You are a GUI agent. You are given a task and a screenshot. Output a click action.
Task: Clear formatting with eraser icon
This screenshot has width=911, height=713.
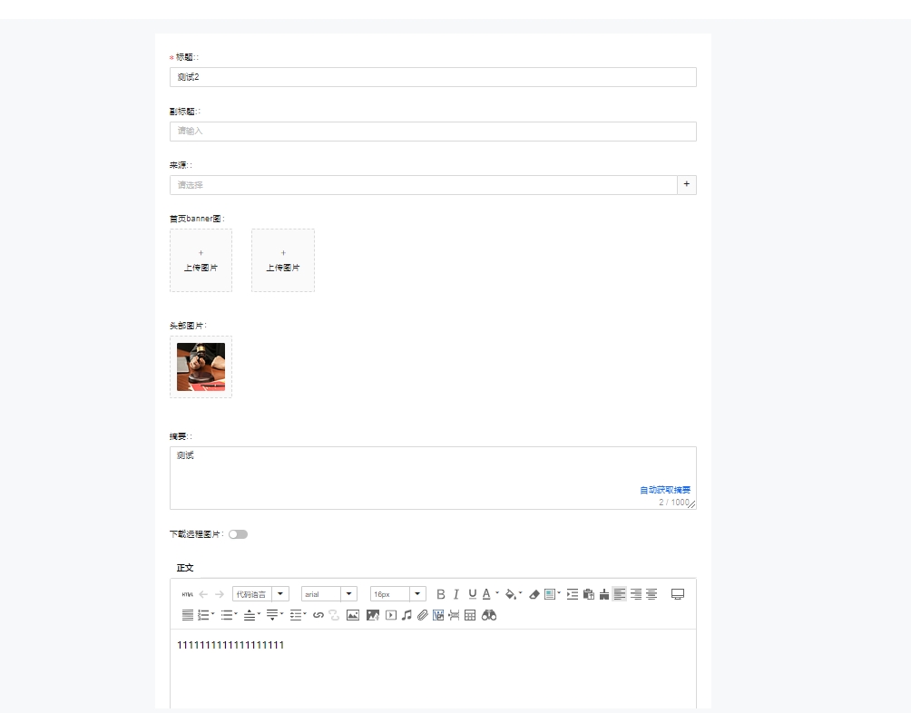point(534,594)
